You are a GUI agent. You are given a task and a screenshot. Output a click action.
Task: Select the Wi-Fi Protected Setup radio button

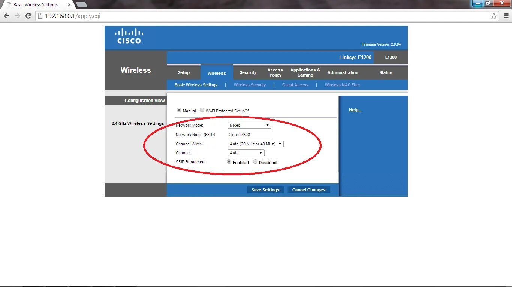coord(202,110)
